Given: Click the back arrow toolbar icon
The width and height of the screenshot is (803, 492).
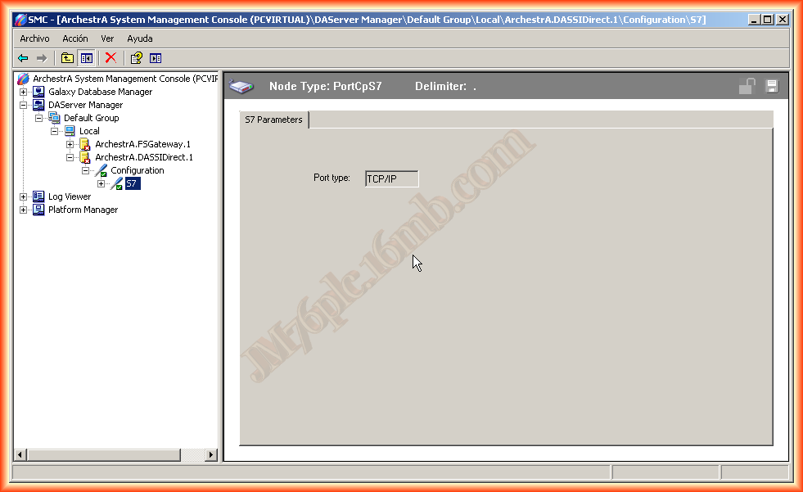Looking at the screenshot, I should pyautogui.click(x=23, y=58).
